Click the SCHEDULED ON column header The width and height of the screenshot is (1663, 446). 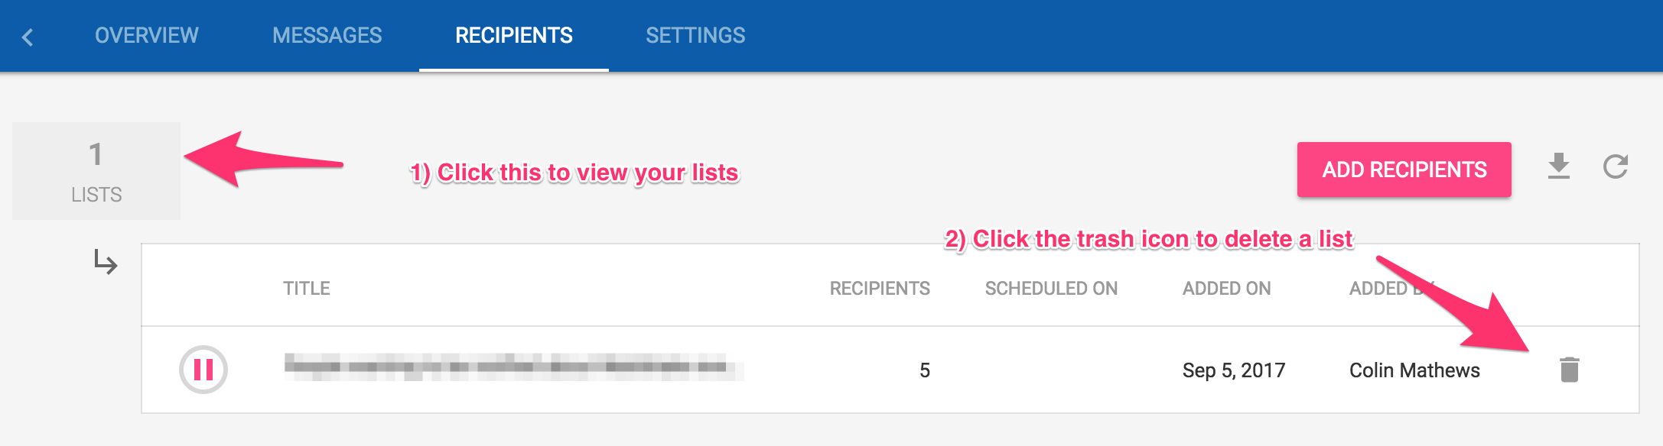point(1051,288)
